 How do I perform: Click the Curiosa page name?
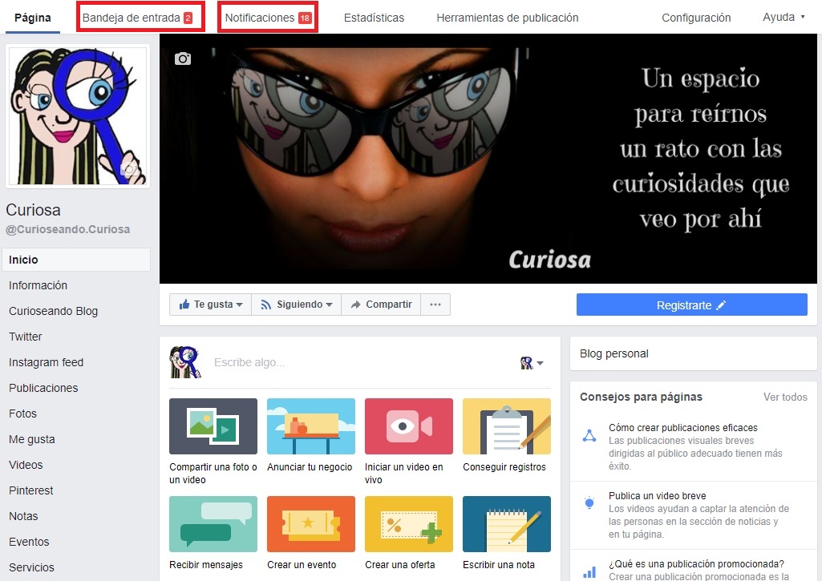click(x=33, y=210)
